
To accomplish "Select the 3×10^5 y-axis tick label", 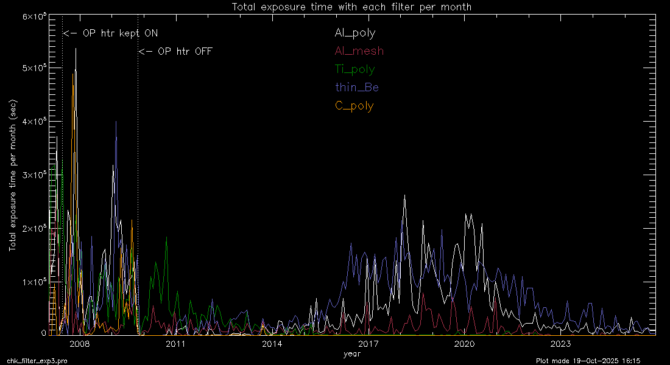I will (35, 175).
